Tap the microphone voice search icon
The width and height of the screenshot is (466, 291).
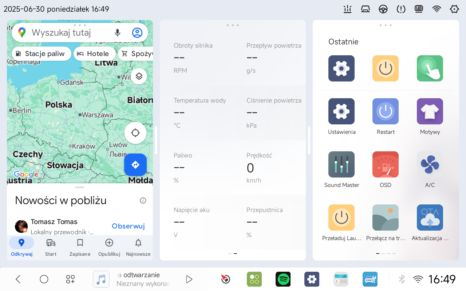[x=117, y=33]
